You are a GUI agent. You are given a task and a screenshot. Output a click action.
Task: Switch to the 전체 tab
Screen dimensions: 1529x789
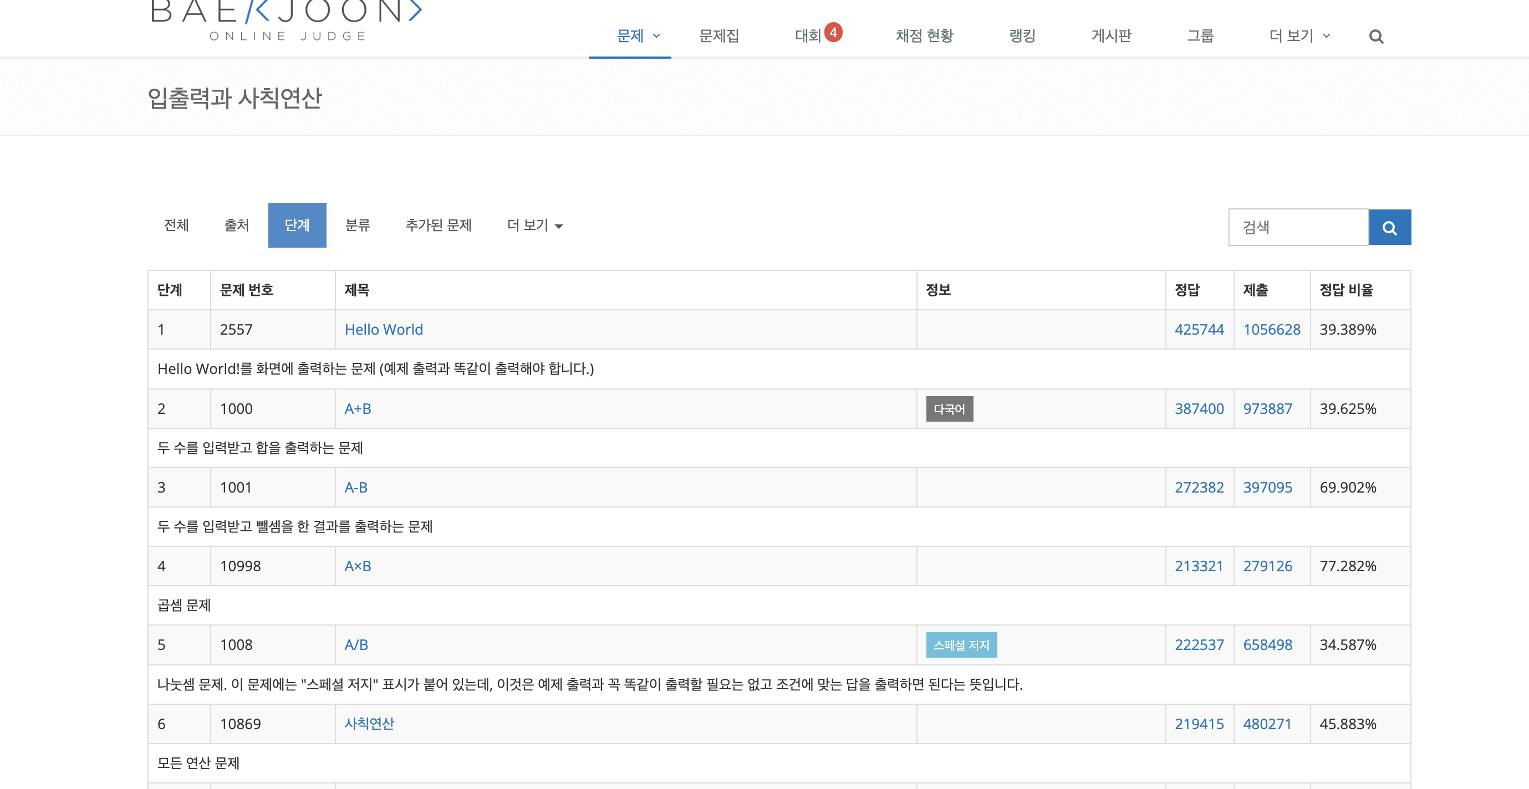click(x=176, y=226)
